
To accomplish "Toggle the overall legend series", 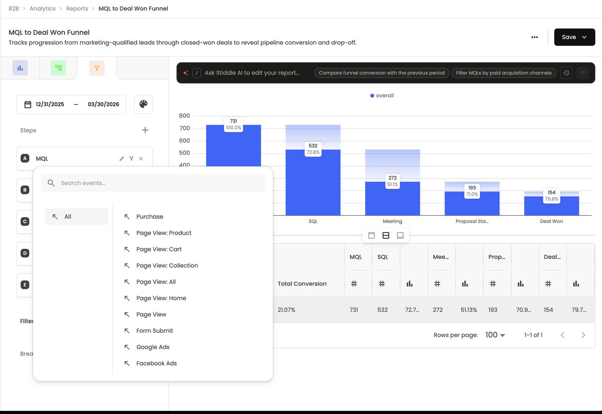I will [x=382, y=95].
